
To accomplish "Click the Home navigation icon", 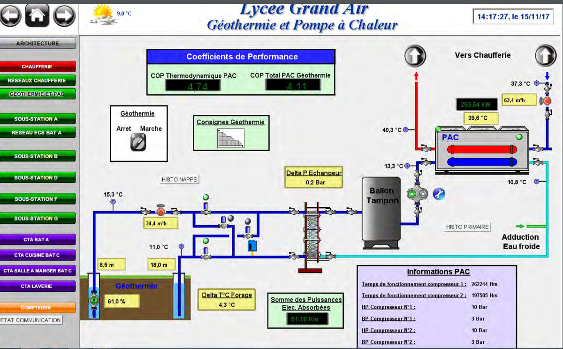I will tap(37, 15).
